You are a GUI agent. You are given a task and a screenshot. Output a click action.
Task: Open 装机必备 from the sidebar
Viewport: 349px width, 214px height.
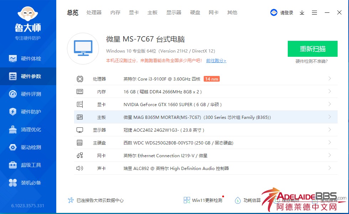[28, 183]
